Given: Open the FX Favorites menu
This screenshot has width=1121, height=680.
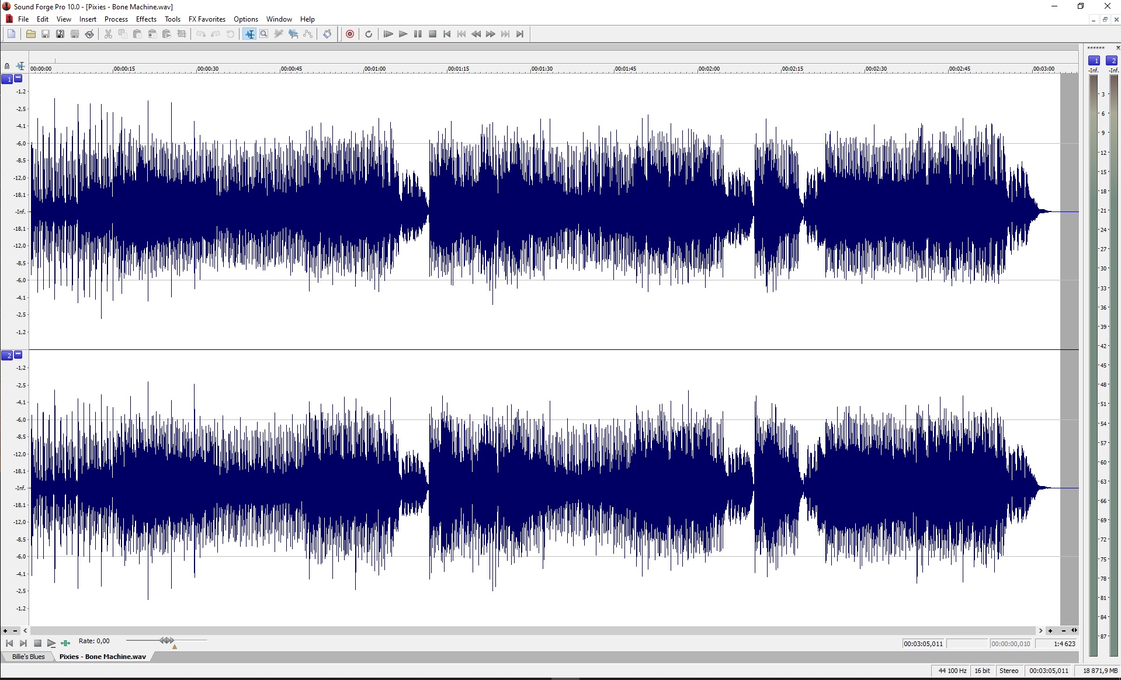Looking at the screenshot, I should pyautogui.click(x=207, y=19).
